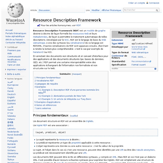Open World Wide Web Consortium link

click(x=139, y=48)
